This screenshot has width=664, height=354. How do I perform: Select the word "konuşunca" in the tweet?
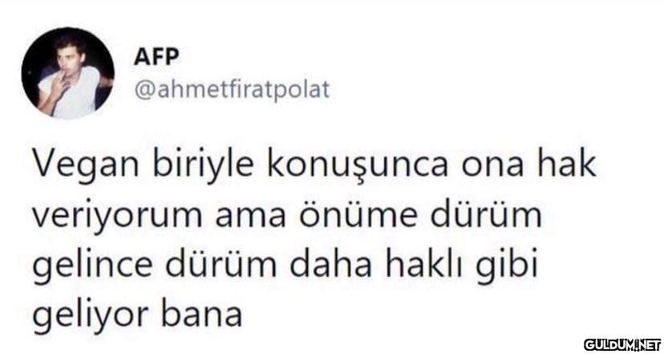coord(357,166)
